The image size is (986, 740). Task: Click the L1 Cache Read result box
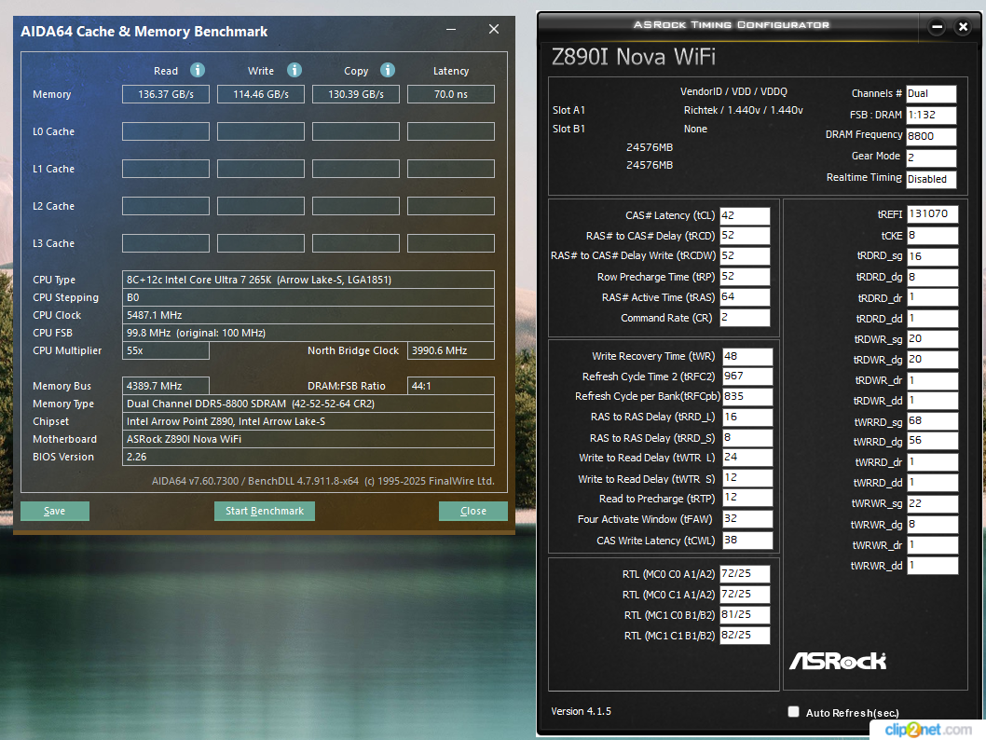pyautogui.click(x=166, y=169)
